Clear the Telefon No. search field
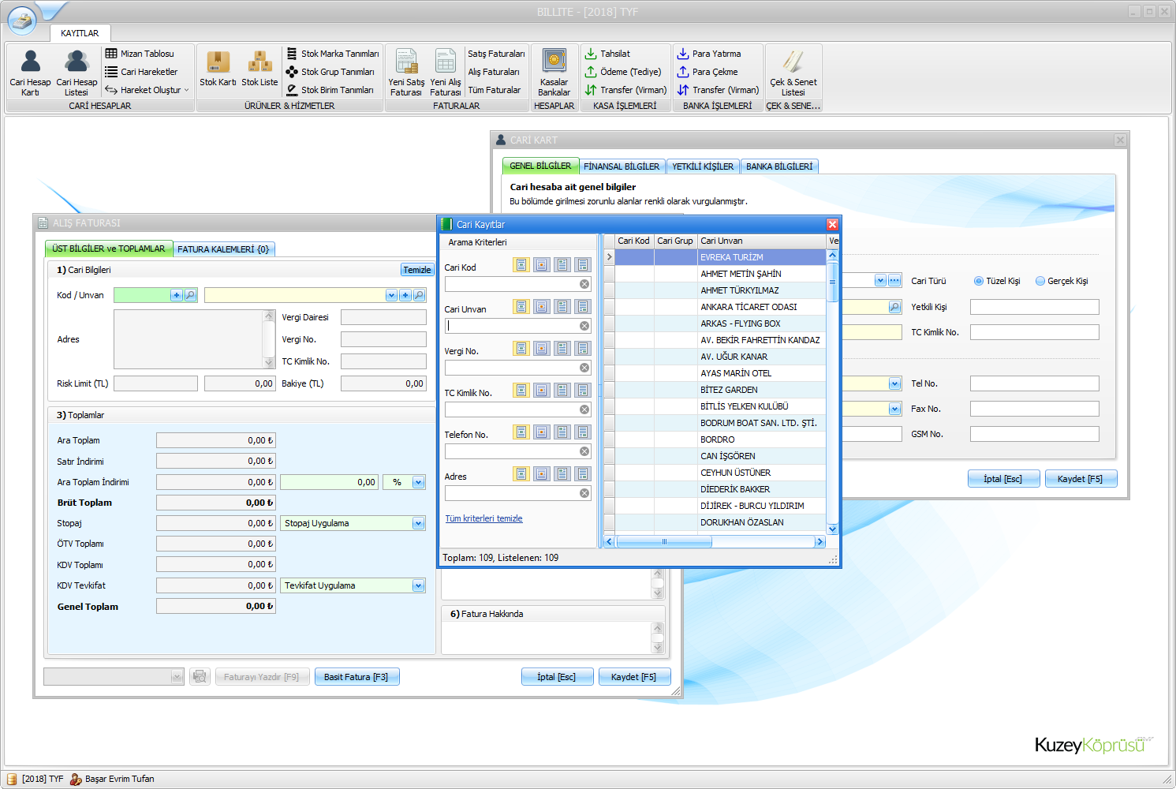This screenshot has width=1176, height=789. click(584, 451)
